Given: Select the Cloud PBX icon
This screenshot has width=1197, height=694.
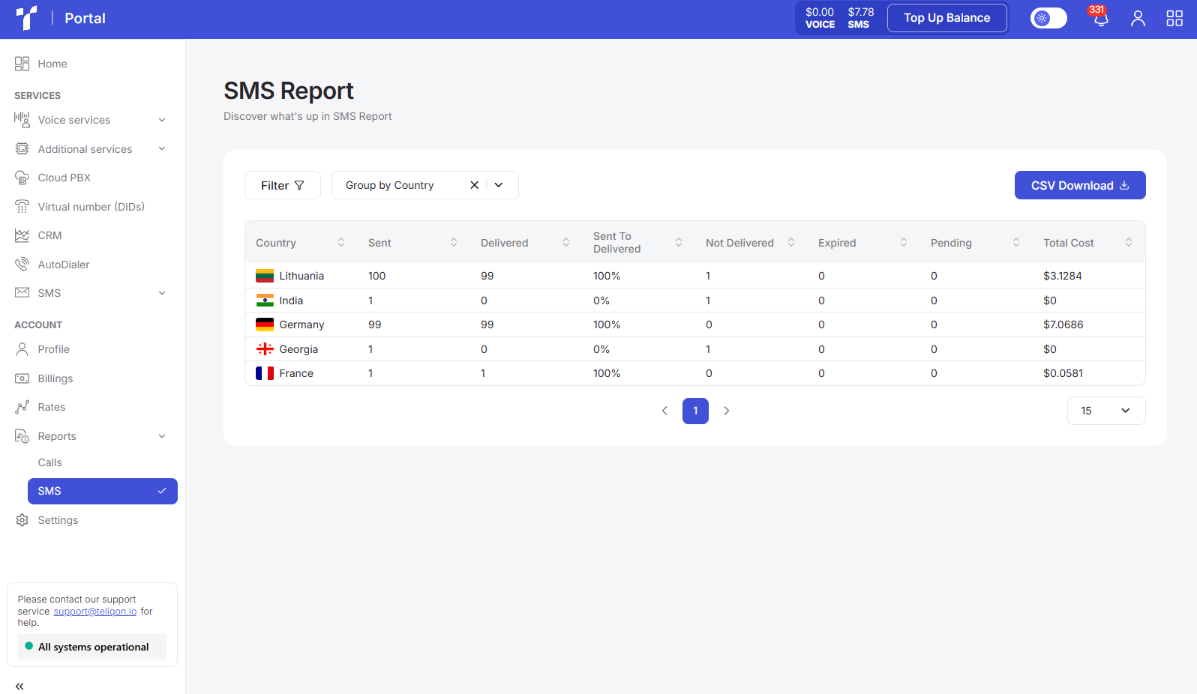Looking at the screenshot, I should pos(22,178).
